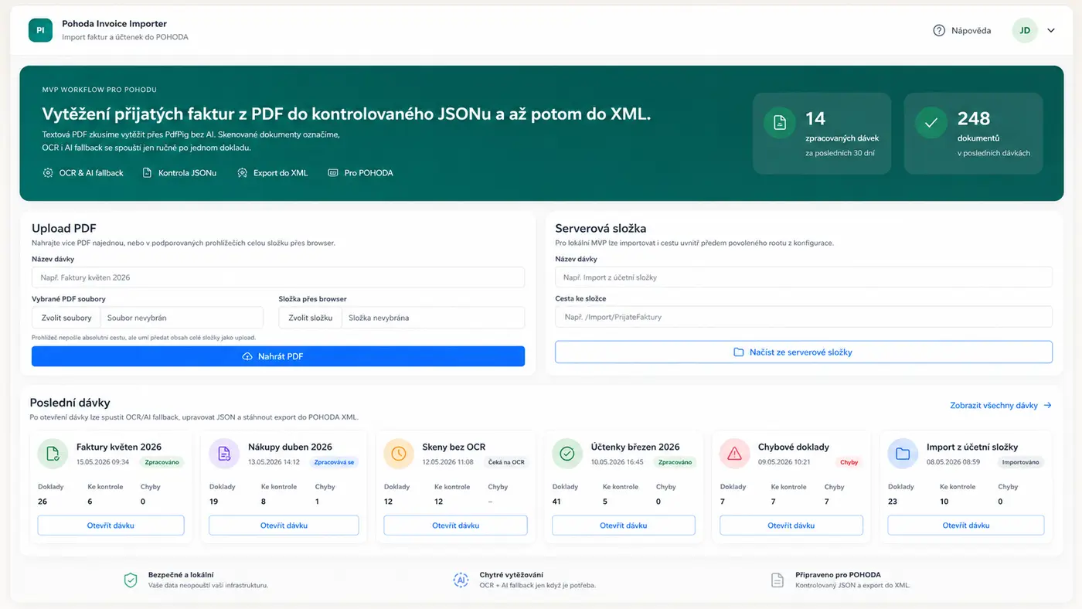Image resolution: width=1082 pixels, height=609 pixels.
Task: Click the MVP WORKFLOW PRO POHODU label
Action: (x=100, y=90)
